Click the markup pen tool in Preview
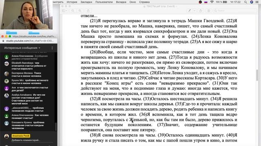 189,11
